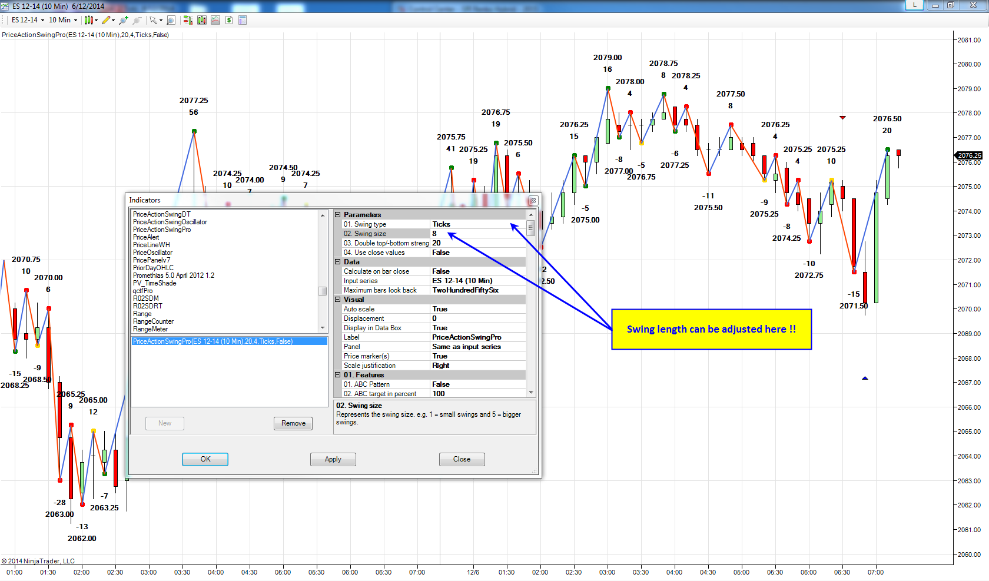Screen dimensions: 989x581
Task: Click the Double top/-bottom strength value 20
Action: coord(478,243)
